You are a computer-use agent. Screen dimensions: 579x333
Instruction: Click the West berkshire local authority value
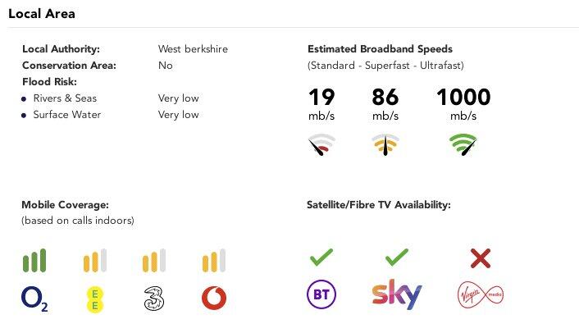(x=193, y=49)
